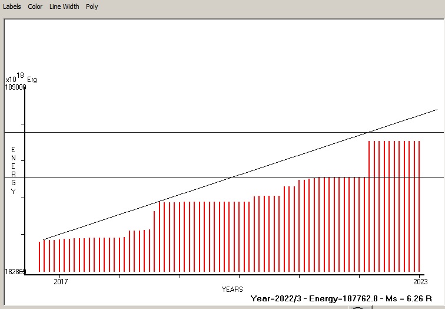Click the first red bar on the left
This screenshot has height=309, width=445.
tap(39, 257)
